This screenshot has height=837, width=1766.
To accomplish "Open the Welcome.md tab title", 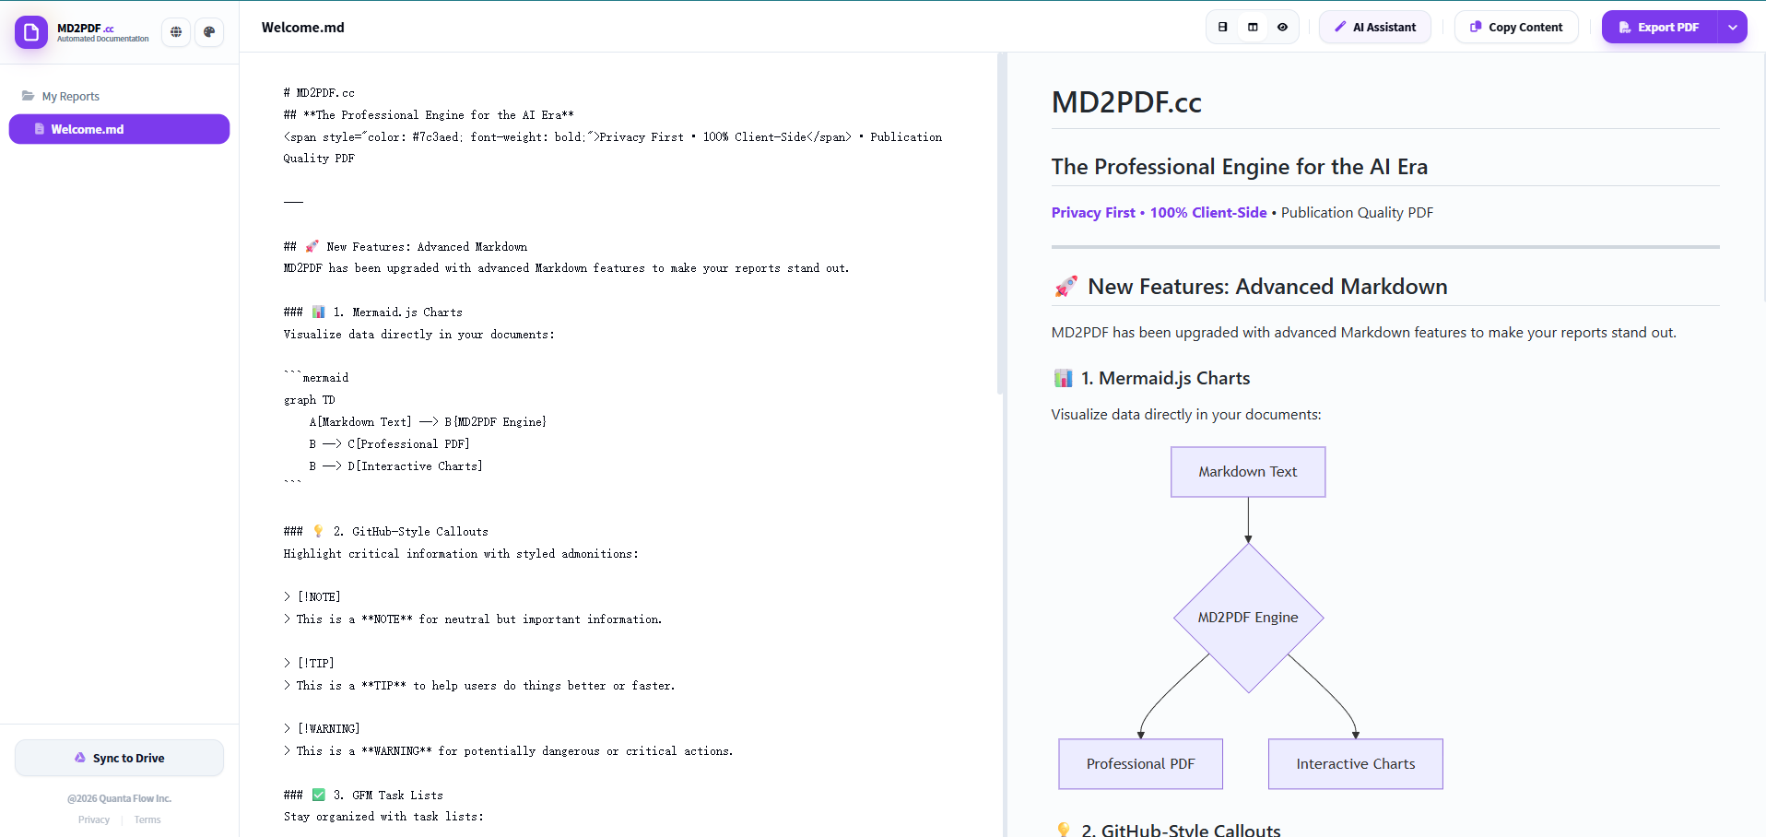I will click(x=302, y=27).
